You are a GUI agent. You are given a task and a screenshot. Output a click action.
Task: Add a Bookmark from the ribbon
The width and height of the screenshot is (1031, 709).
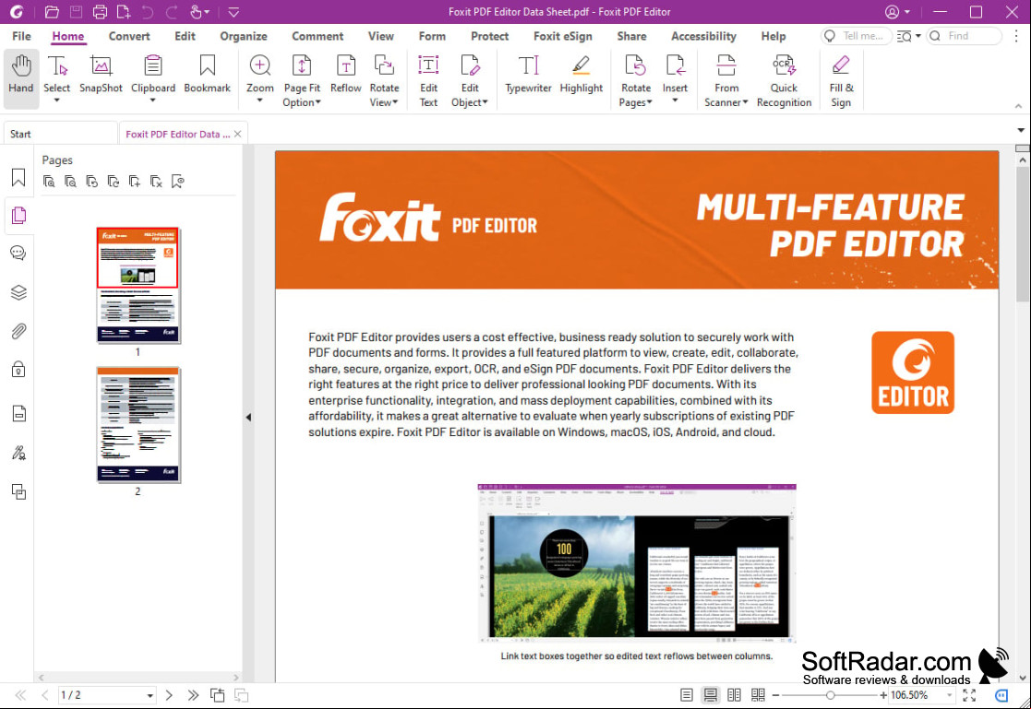coord(207,75)
